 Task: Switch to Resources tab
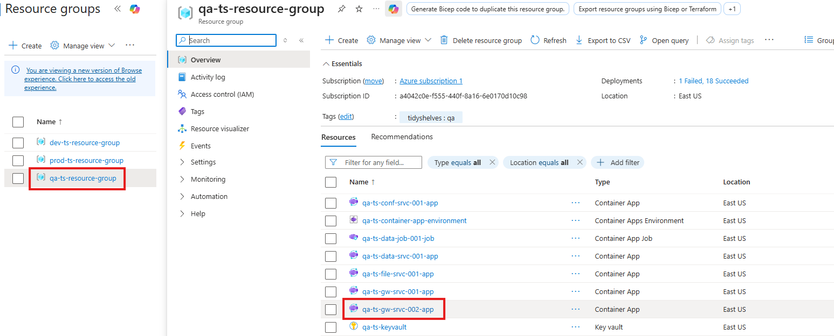(x=339, y=137)
